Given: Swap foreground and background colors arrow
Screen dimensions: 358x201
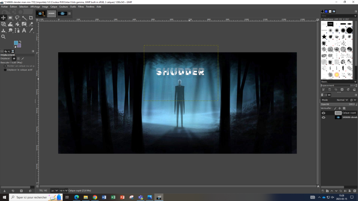Looking at the screenshot, I should [20, 42].
